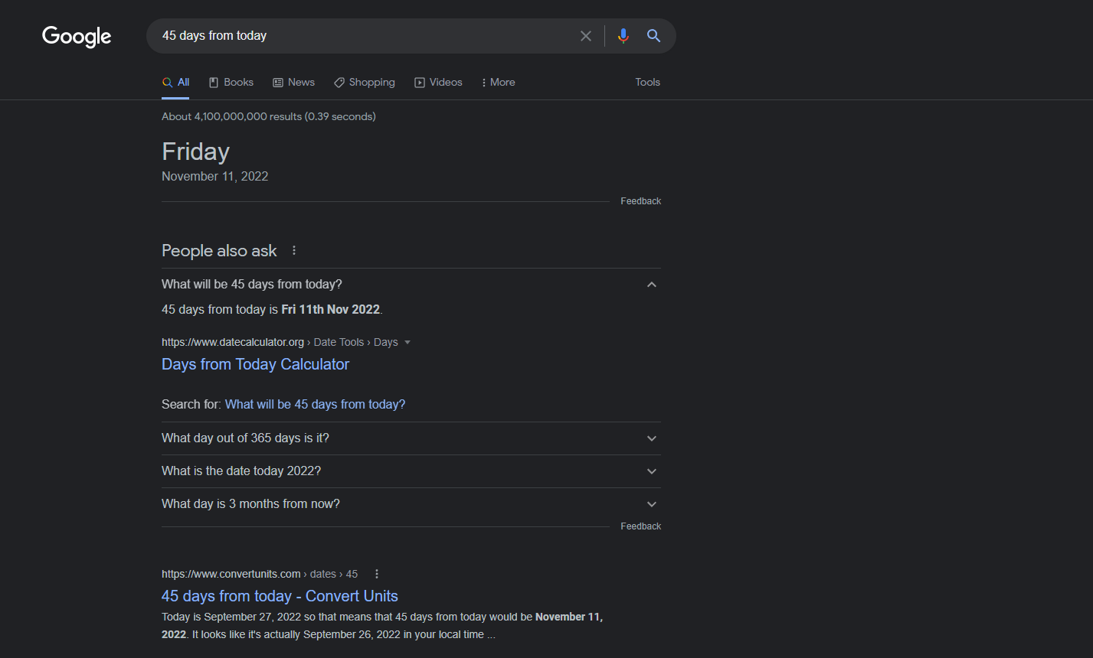1093x658 pixels.
Task: Open search Tools options
Action: tap(647, 83)
